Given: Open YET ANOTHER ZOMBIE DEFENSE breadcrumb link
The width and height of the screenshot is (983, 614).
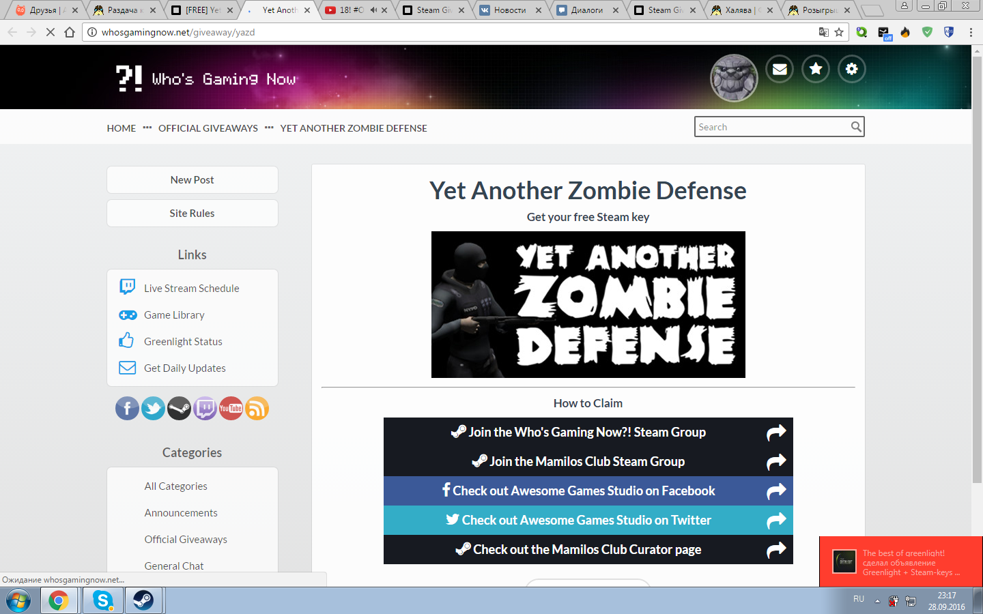Looking at the screenshot, I should point(354,128).
